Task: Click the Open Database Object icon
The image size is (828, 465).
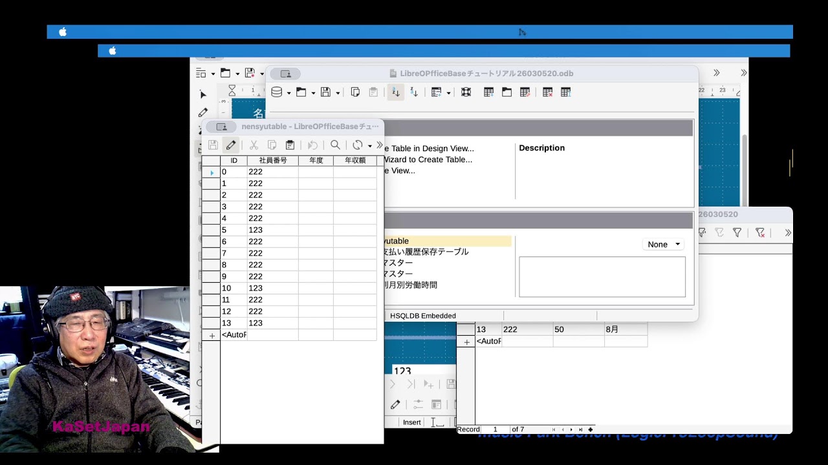Action: point(507,92)
